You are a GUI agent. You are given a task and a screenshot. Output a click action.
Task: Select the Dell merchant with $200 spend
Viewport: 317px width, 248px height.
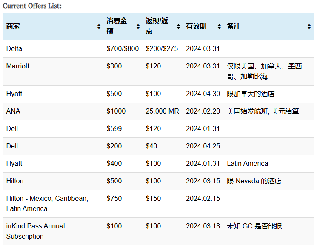point(12,146)
